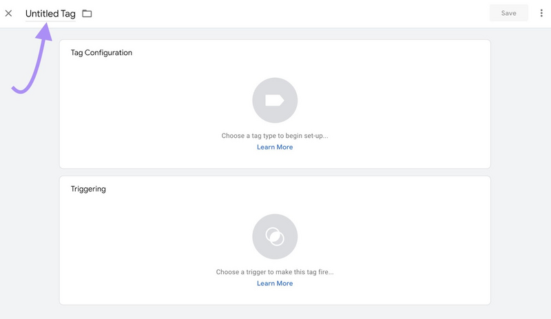Click the Untitled Tag name field

pyautogui.click(x=50, y=14)
